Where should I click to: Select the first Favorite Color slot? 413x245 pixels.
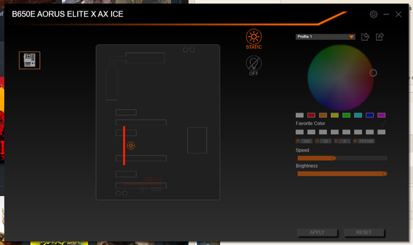[299, 132]
